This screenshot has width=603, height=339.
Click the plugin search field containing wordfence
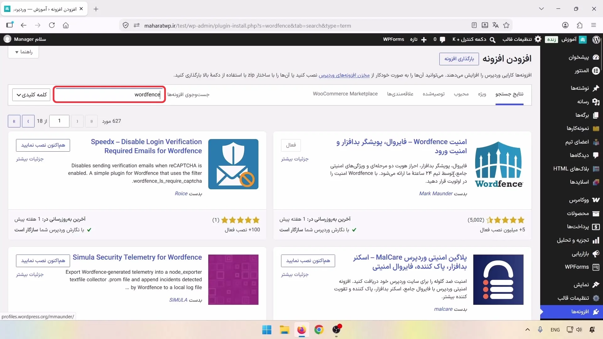109,94
